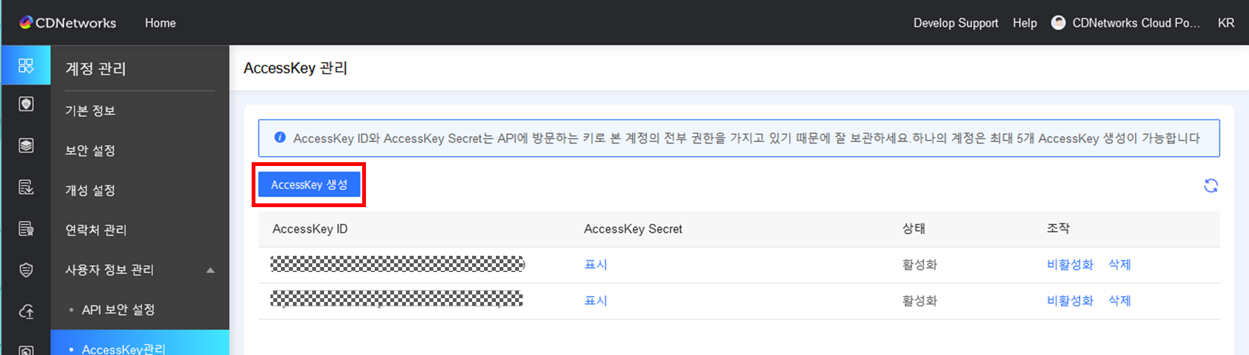Delete the second AccessKey via 삭제

(1119, 301)
